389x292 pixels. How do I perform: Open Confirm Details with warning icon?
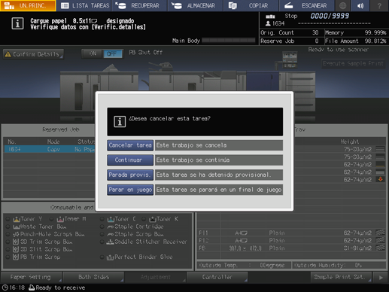(33, 54)
